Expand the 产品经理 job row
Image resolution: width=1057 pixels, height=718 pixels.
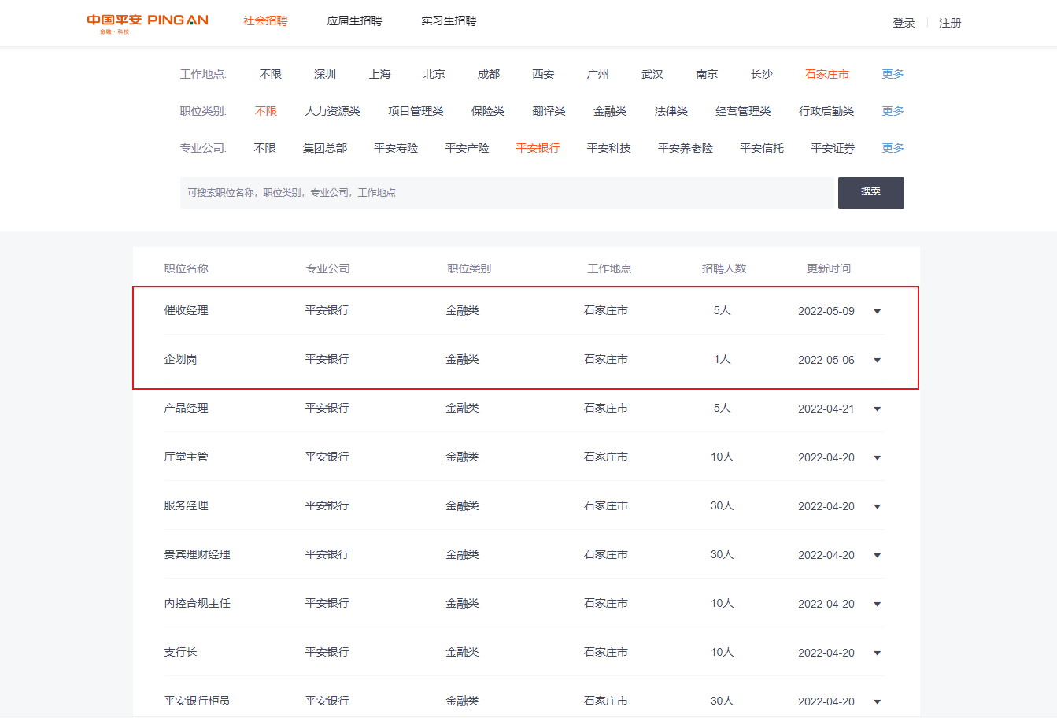pos(878,409)
